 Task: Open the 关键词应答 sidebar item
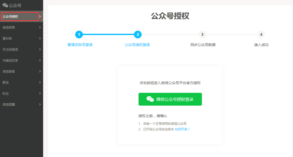click(x=21, y=60)
